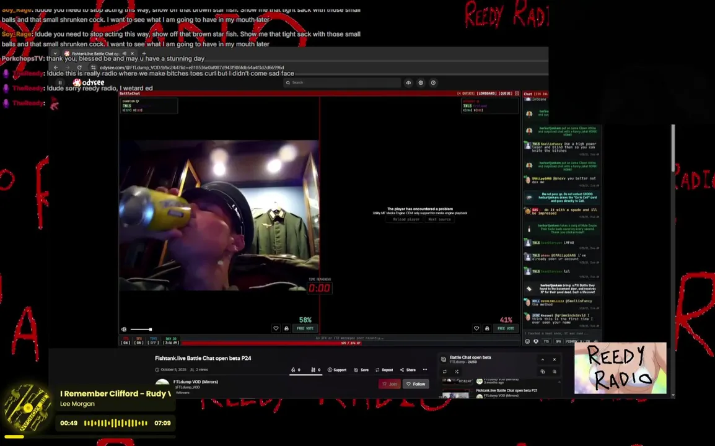Click the LDRBOARD button in BattleChat header
This screenshot has width=715, height=446.
486,94
